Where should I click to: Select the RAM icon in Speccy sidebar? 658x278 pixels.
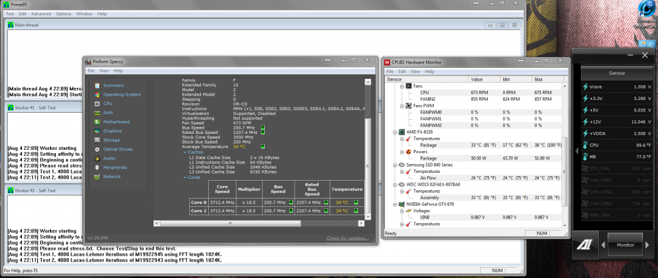97,112
